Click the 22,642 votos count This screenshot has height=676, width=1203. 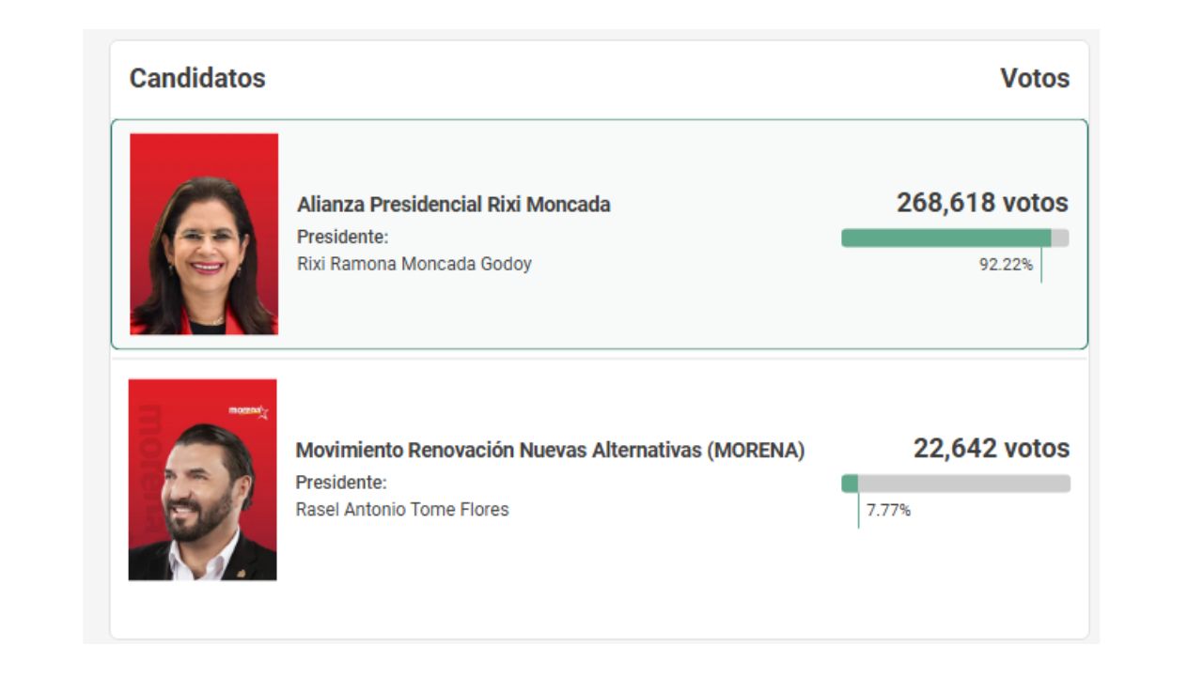(x=991, y=449)
